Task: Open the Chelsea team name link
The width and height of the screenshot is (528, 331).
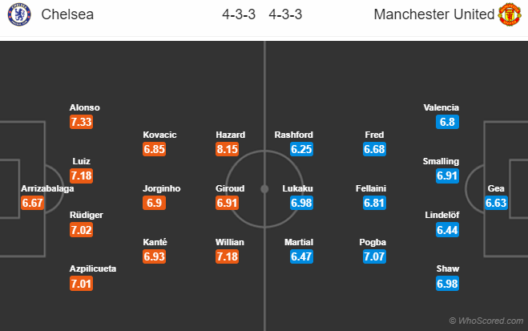Action: click(67, 14)
